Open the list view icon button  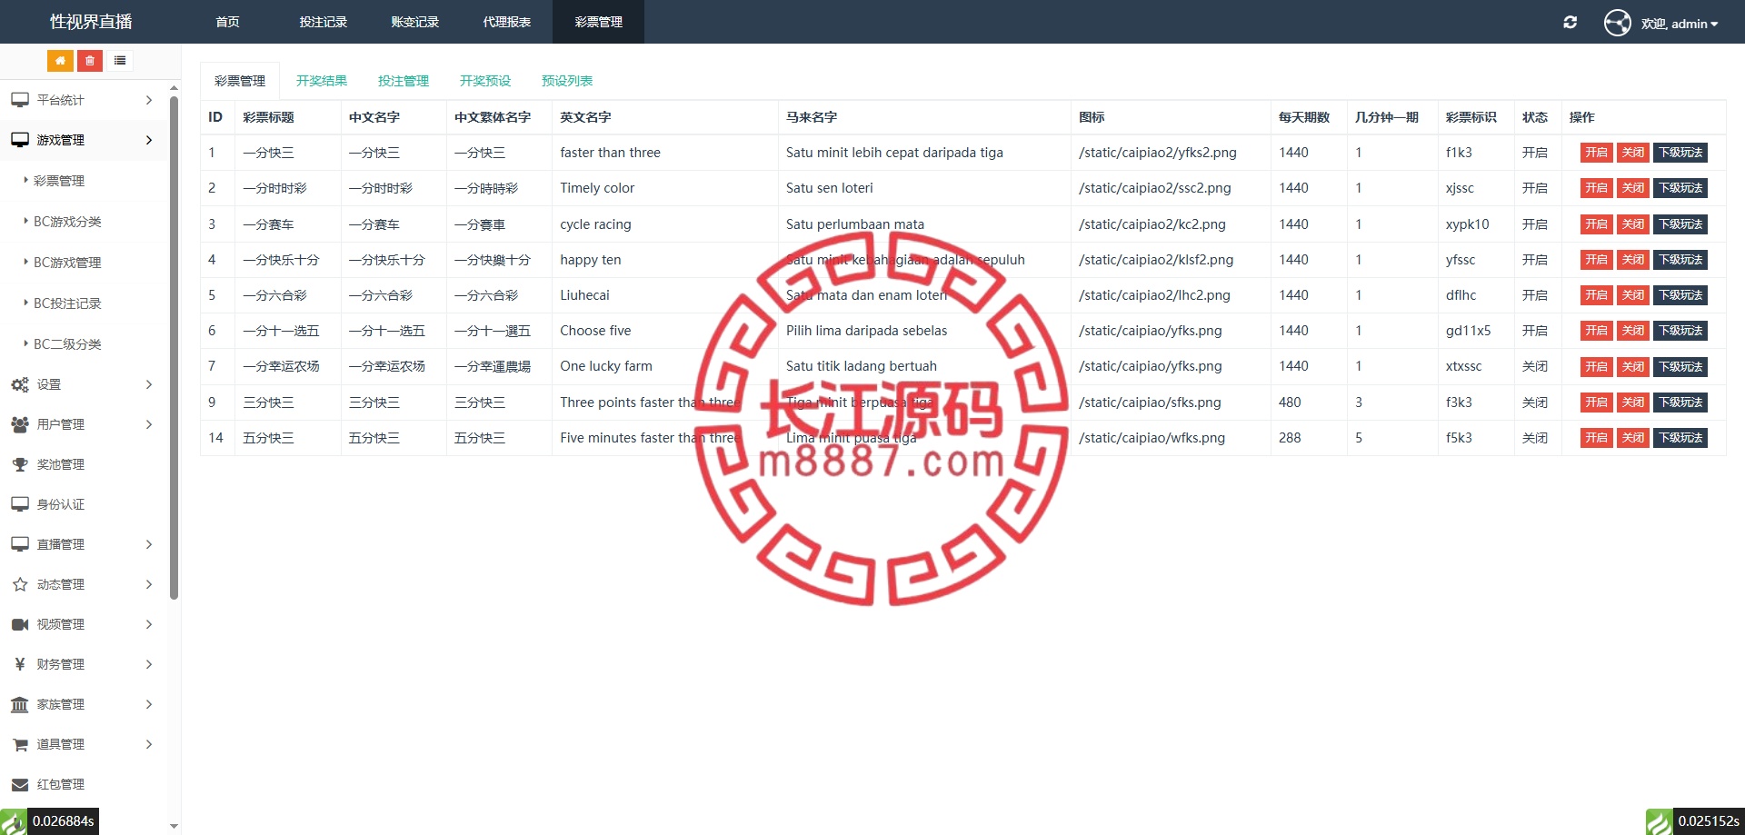tap(120, 61)
